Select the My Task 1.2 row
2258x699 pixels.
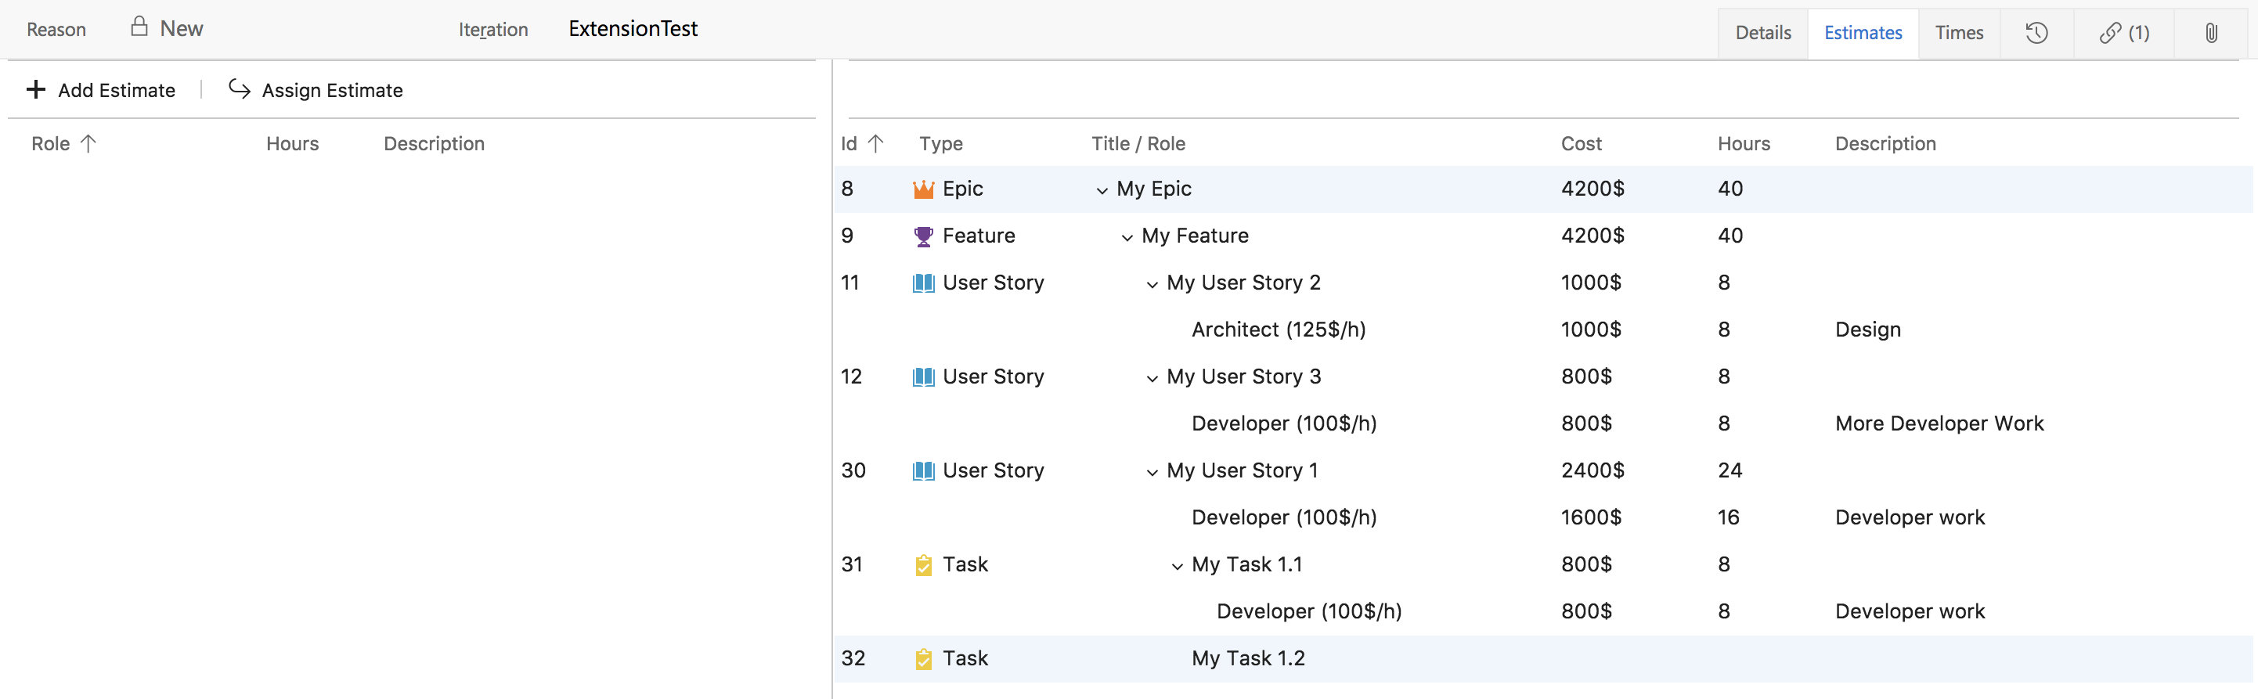pyautogui.click(x=1247, y=659)
